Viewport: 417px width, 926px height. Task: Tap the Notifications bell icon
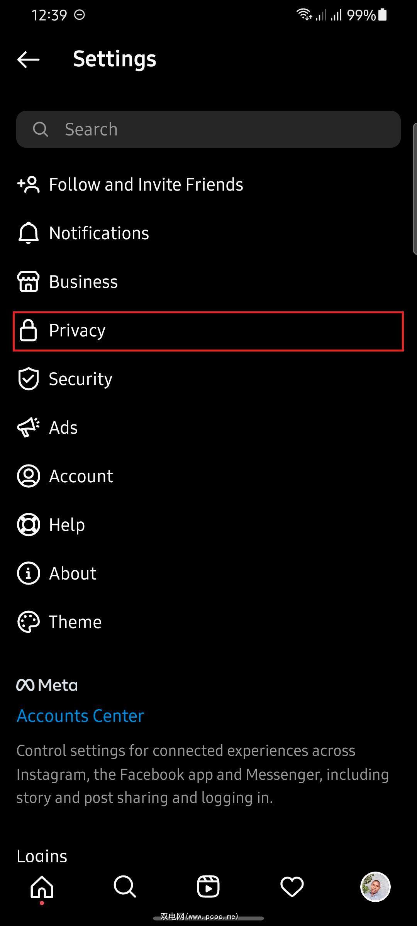(x=29, y=233)
